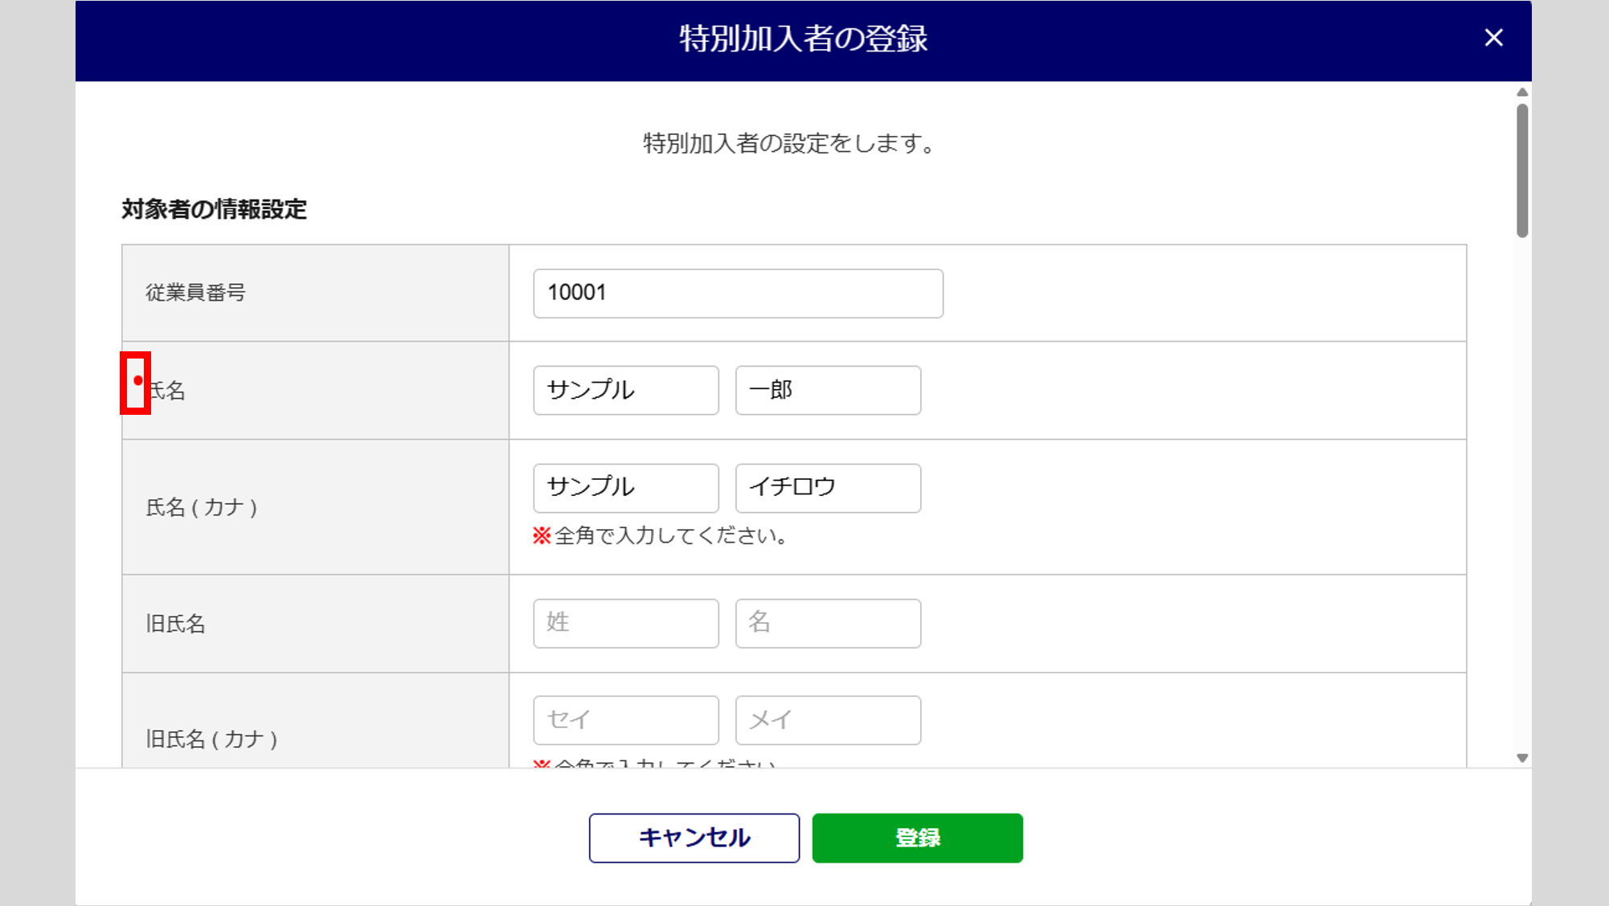Click the 旧氏名 row label
Screen dimensions: 1609x906
175,624
